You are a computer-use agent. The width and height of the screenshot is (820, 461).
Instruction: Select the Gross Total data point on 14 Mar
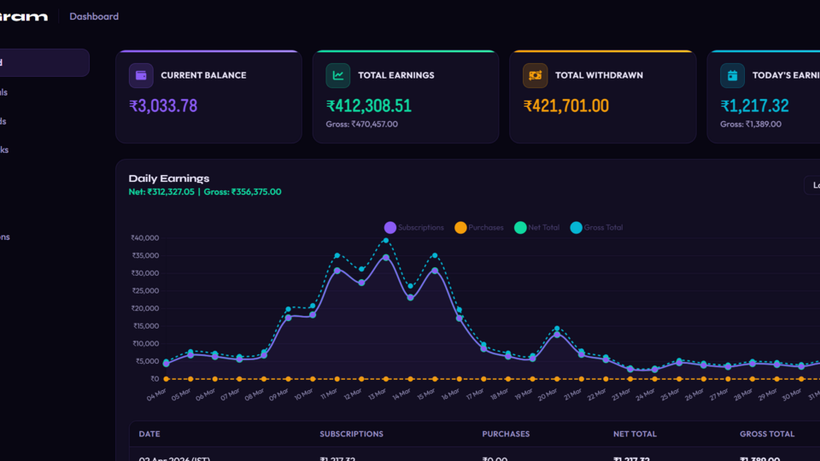tap(411, 286)
